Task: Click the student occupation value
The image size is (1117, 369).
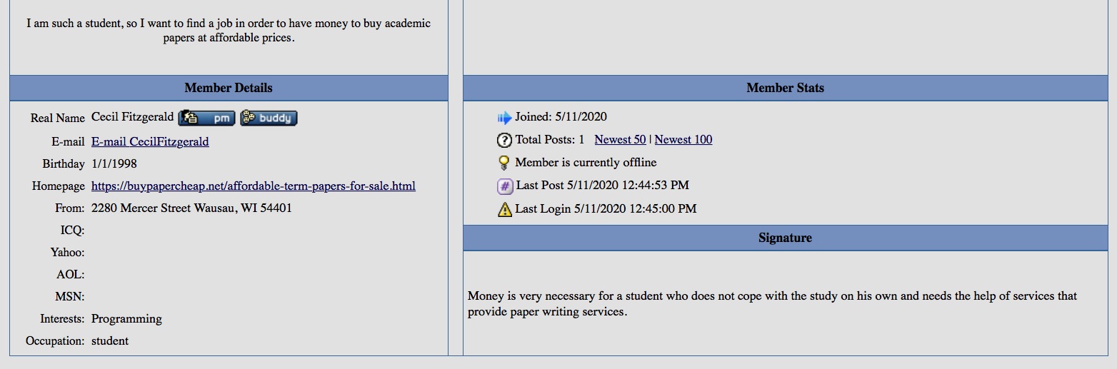Action: point(110,341)
